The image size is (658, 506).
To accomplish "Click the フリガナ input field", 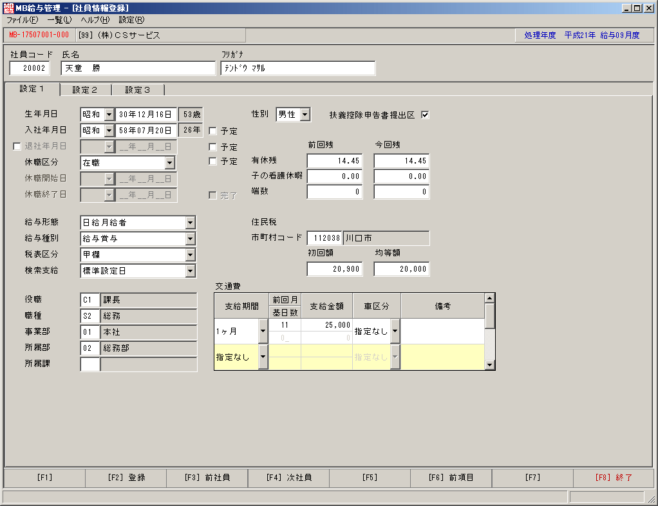I will [x=298, y=68].
